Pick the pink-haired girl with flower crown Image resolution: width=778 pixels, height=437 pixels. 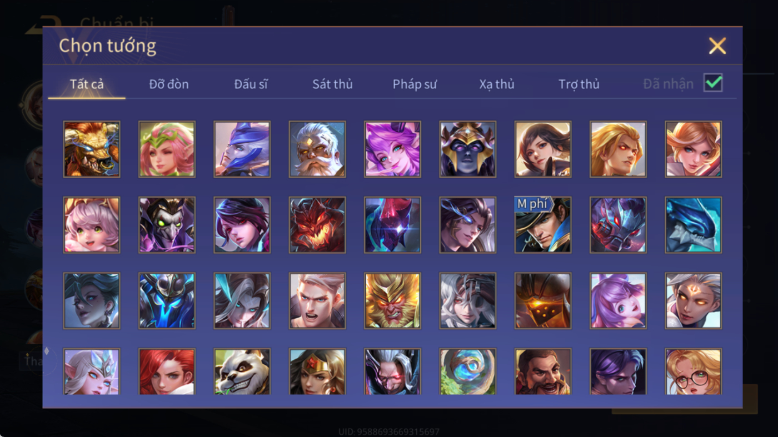pyautogui.click(x=167, y=149)
